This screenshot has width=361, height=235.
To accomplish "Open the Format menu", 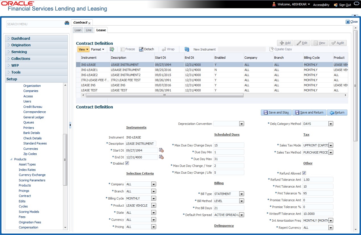I will [98, 49].
